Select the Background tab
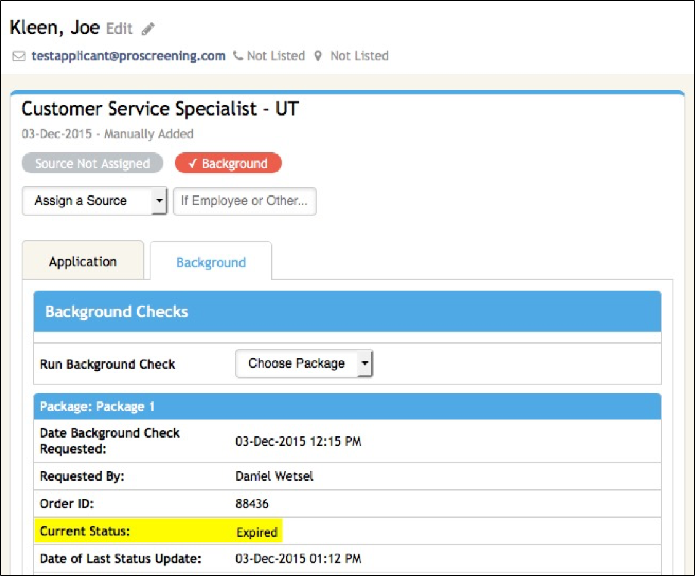Image resolution: width=695 pixels, height=576 pixels. pyautogui.click(x=211, y=262)
